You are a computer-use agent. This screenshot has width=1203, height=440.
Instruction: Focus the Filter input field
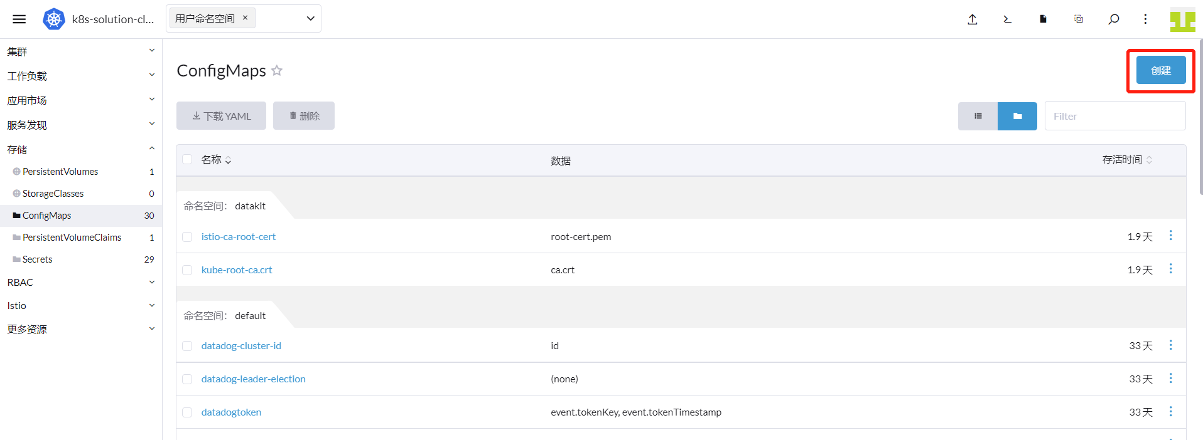tap(1115, 116)
